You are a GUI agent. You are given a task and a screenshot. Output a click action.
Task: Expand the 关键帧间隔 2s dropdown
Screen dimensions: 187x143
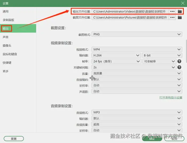pyautogui.click(x=134, y=67)
